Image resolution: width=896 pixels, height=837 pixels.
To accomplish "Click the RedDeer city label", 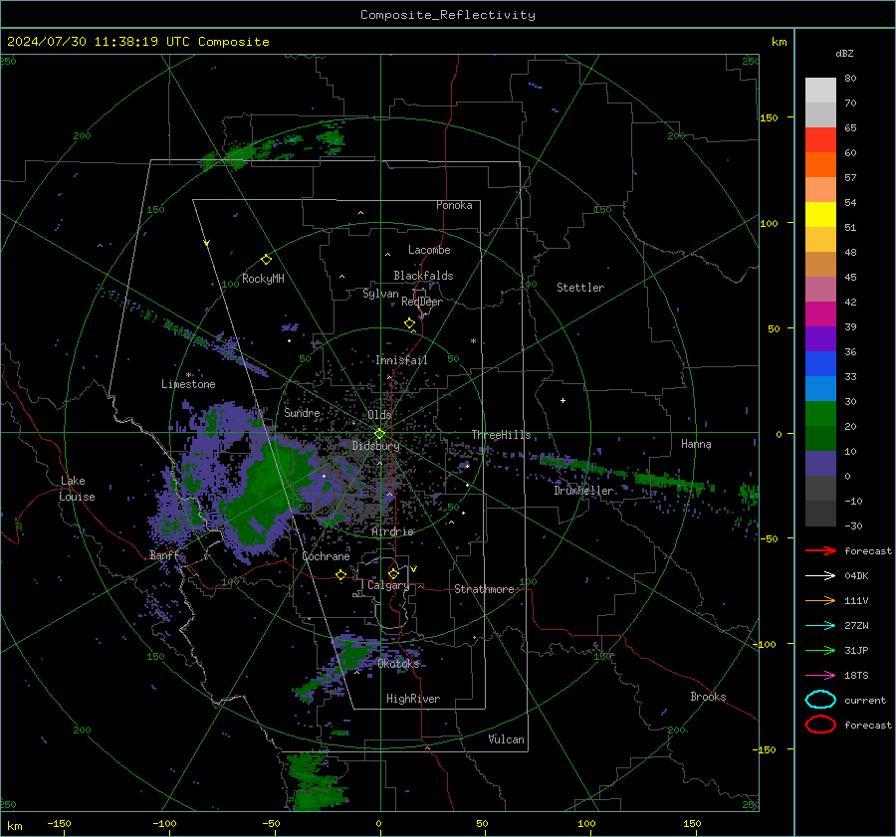I will (422, 302).
